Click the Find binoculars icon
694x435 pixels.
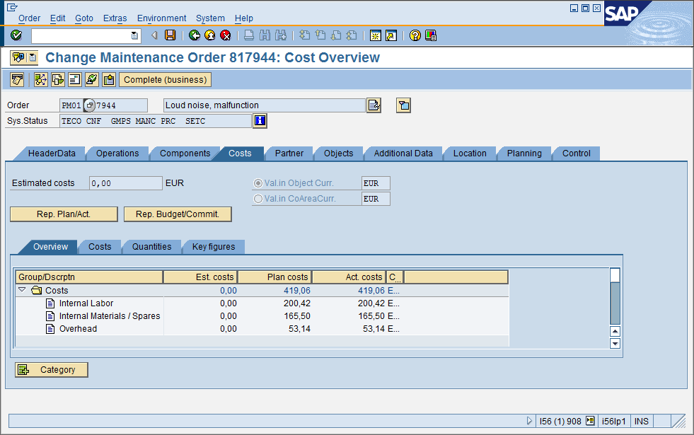pyautogui.click(x=265, y=35)
